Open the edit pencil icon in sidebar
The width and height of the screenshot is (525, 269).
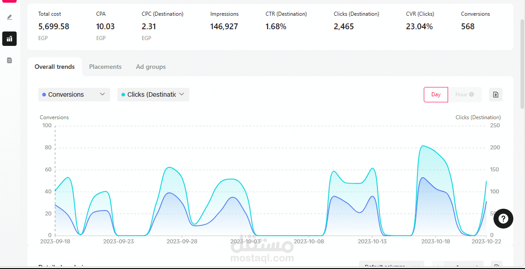pyautogui.click(x=9, y=17)
